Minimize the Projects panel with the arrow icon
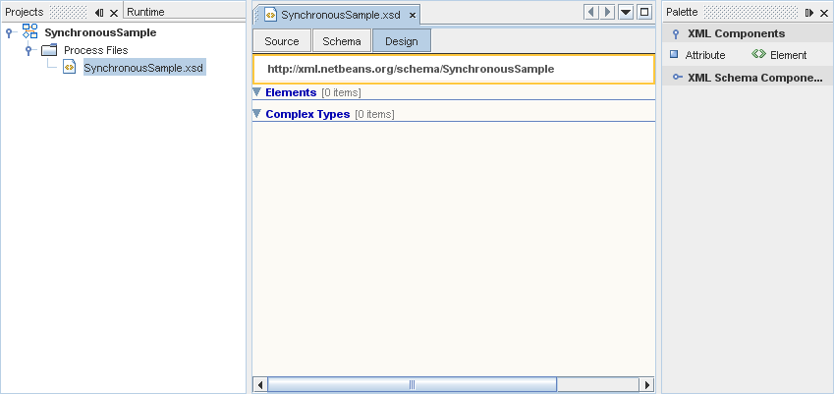834x394 pixels. click(x=99, y=12)
